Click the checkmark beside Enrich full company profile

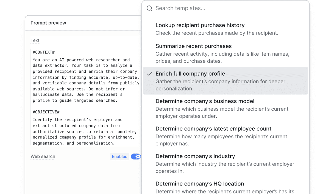[x=149, y=74]
